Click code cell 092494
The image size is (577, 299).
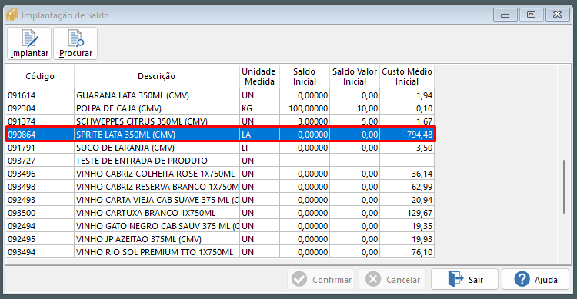click(40, 226)
